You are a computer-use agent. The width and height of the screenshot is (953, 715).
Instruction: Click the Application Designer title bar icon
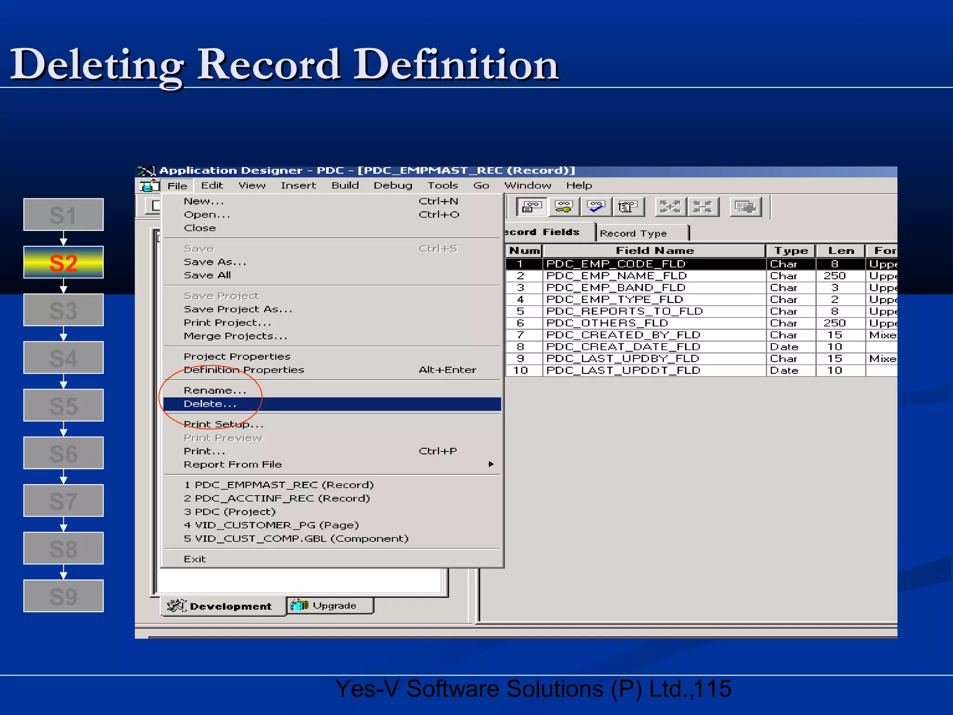(146, 171)
